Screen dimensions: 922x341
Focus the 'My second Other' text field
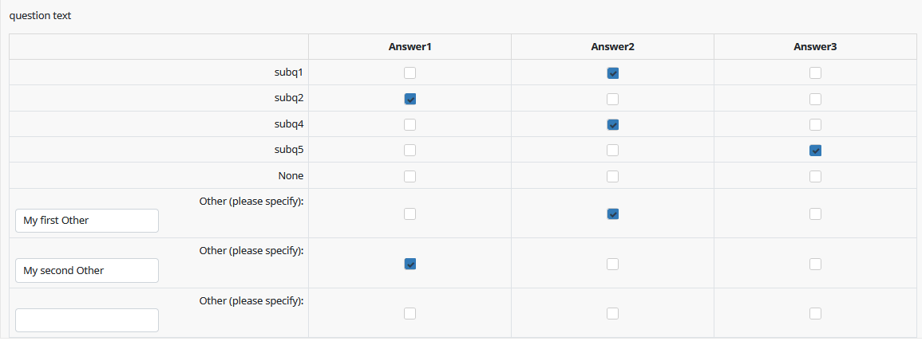[x=87, y=271]
